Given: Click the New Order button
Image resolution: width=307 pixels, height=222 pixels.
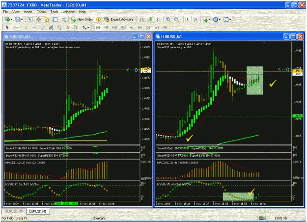Looking at the screenshot, I should coord(82,19).
